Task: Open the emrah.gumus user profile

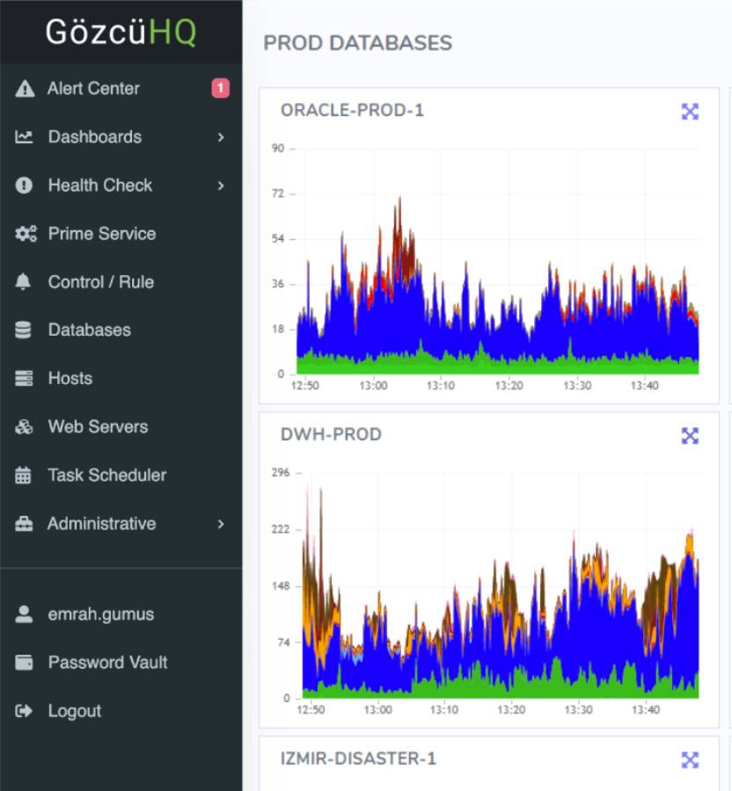Action: pos(121,614)
